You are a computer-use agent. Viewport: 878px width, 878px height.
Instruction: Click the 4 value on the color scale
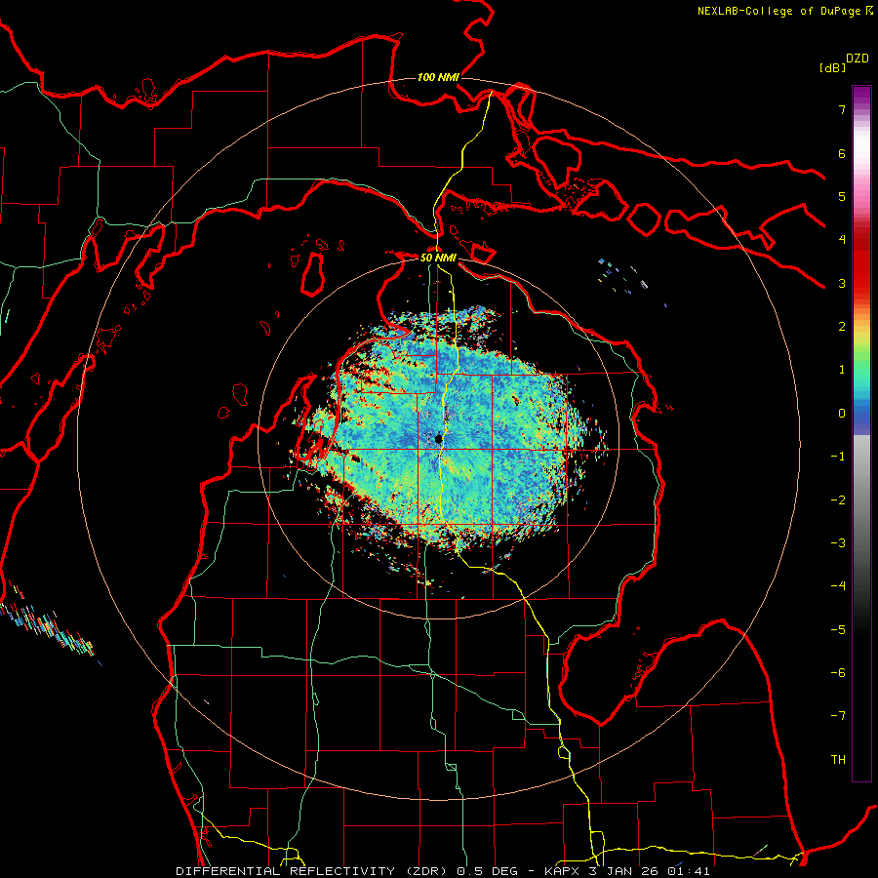click(x=842, y=240)
